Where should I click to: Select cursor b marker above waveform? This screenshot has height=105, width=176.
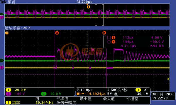[x=104, y=33]
